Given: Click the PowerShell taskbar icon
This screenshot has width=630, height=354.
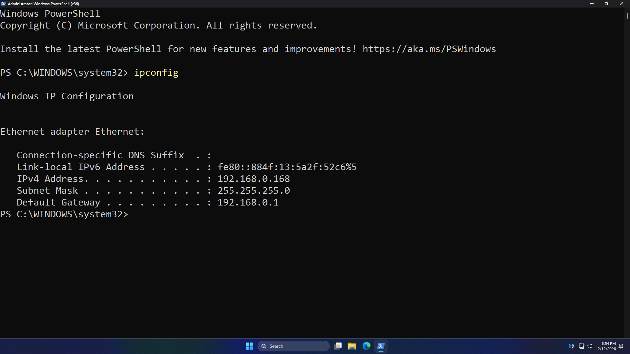Looking at the screenshot, I should tap(381, 346).
